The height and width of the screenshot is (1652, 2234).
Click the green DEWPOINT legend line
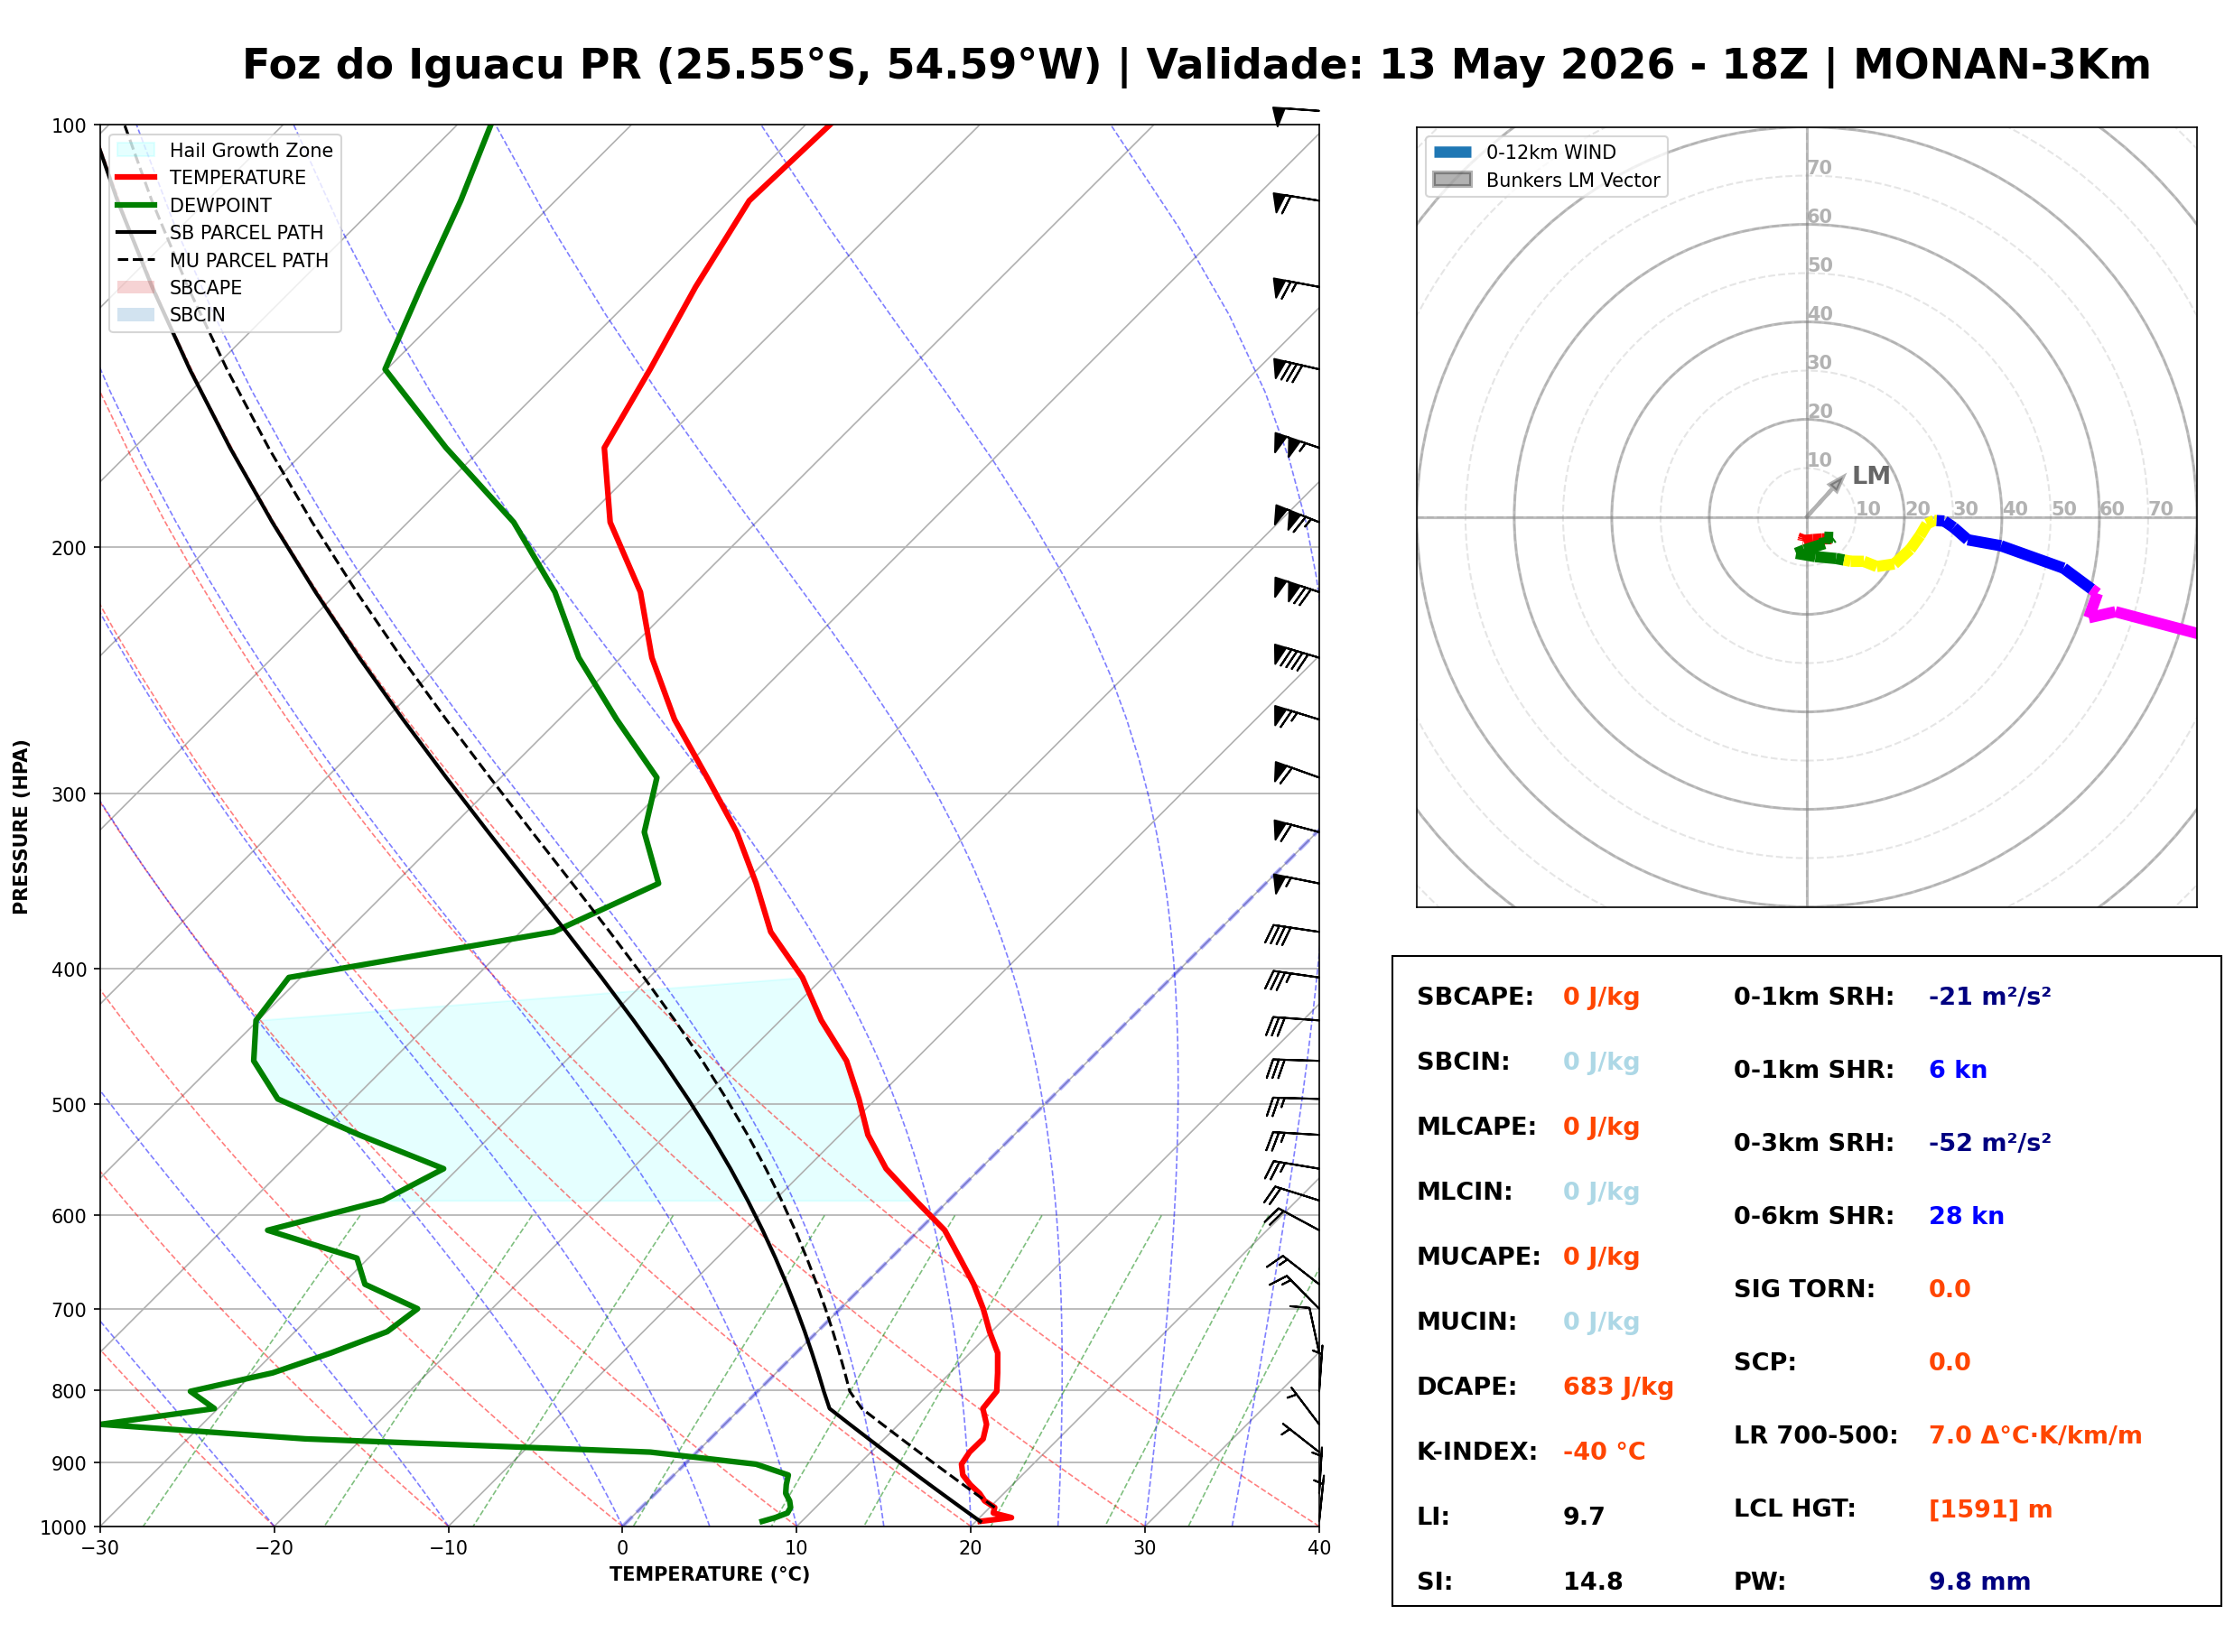tap(136, 205)
